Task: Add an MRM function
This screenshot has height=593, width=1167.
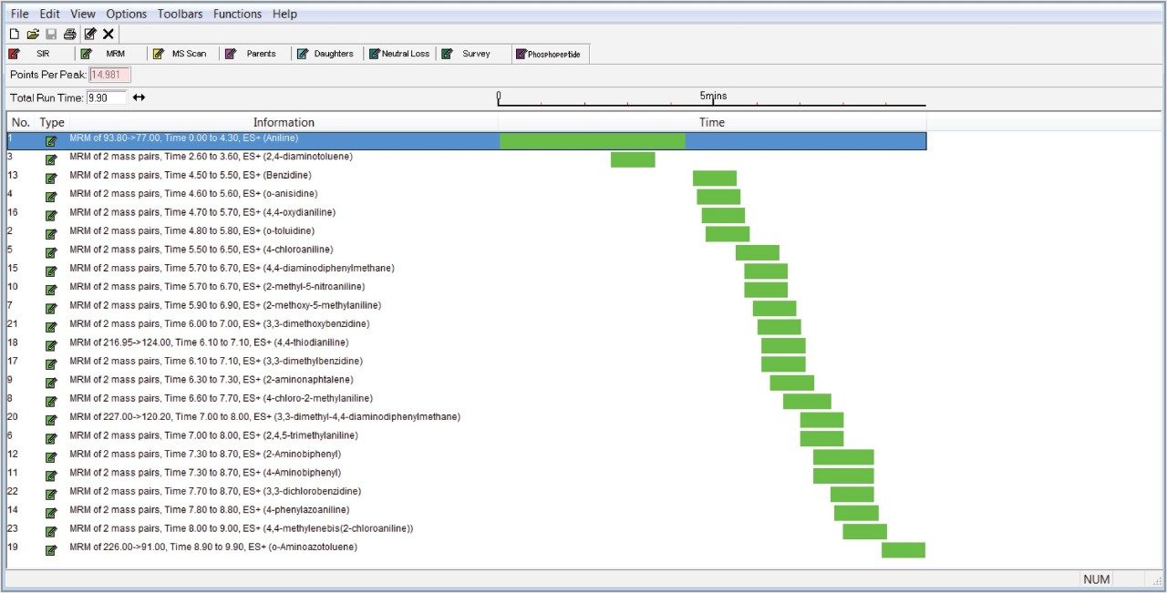Action: coord(111,54)
